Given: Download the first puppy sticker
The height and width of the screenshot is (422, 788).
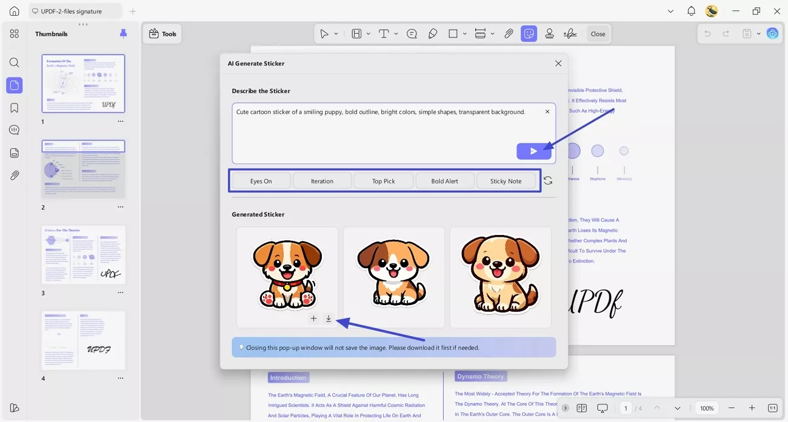Looking at the screenshot, I should coord(329,318).
